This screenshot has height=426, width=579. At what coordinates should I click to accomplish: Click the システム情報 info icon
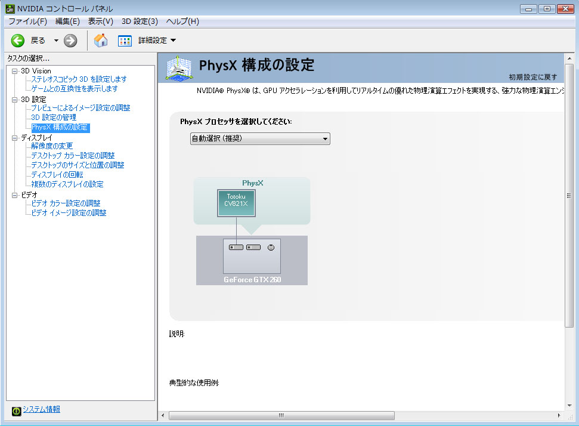(x=16, y=411)
